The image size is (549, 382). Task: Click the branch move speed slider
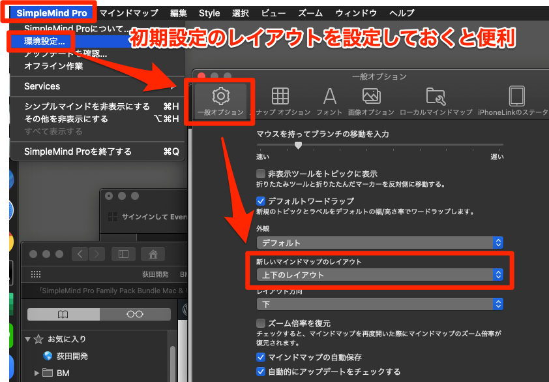pos(298,145)
